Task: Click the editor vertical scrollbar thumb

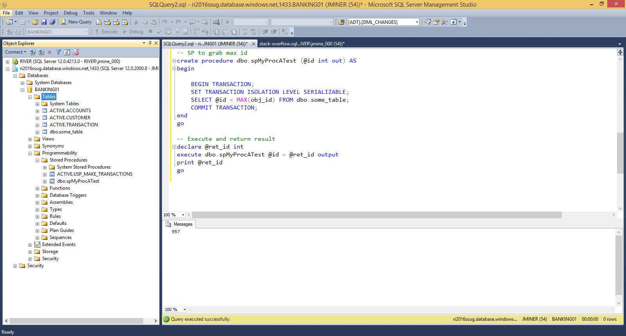Action: pyautogui.click(x=620, y=153)
